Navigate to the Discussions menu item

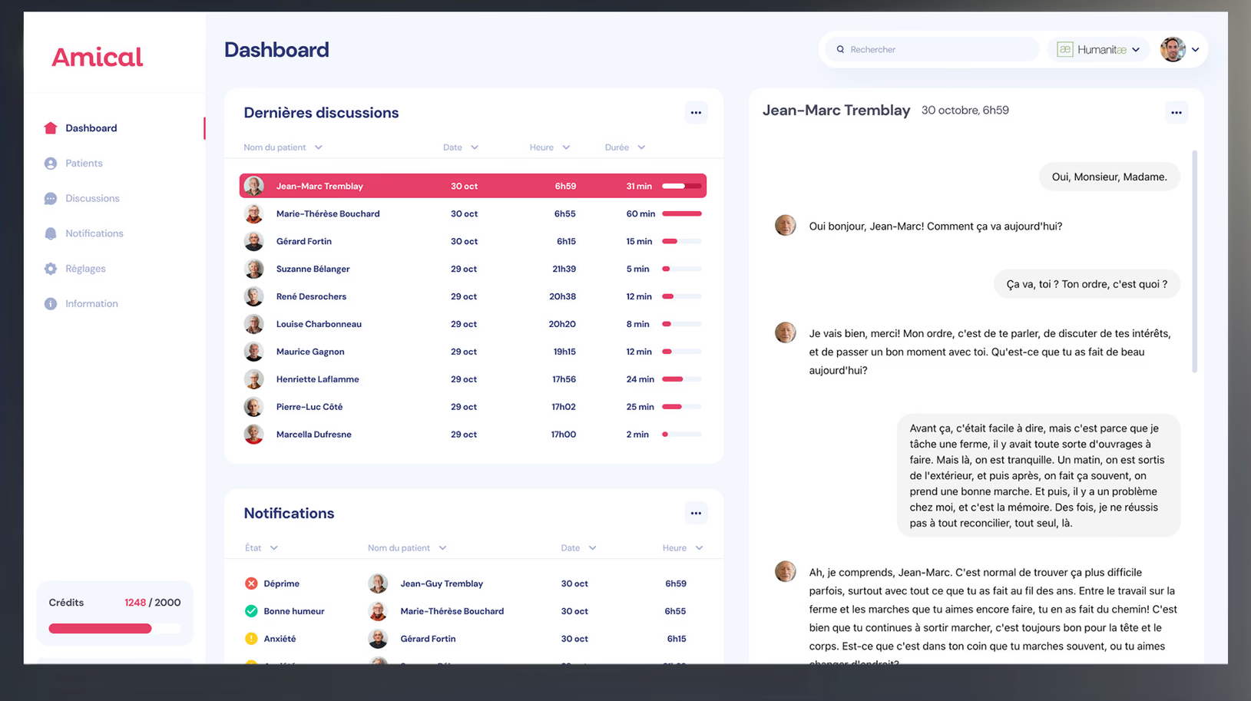91,198
